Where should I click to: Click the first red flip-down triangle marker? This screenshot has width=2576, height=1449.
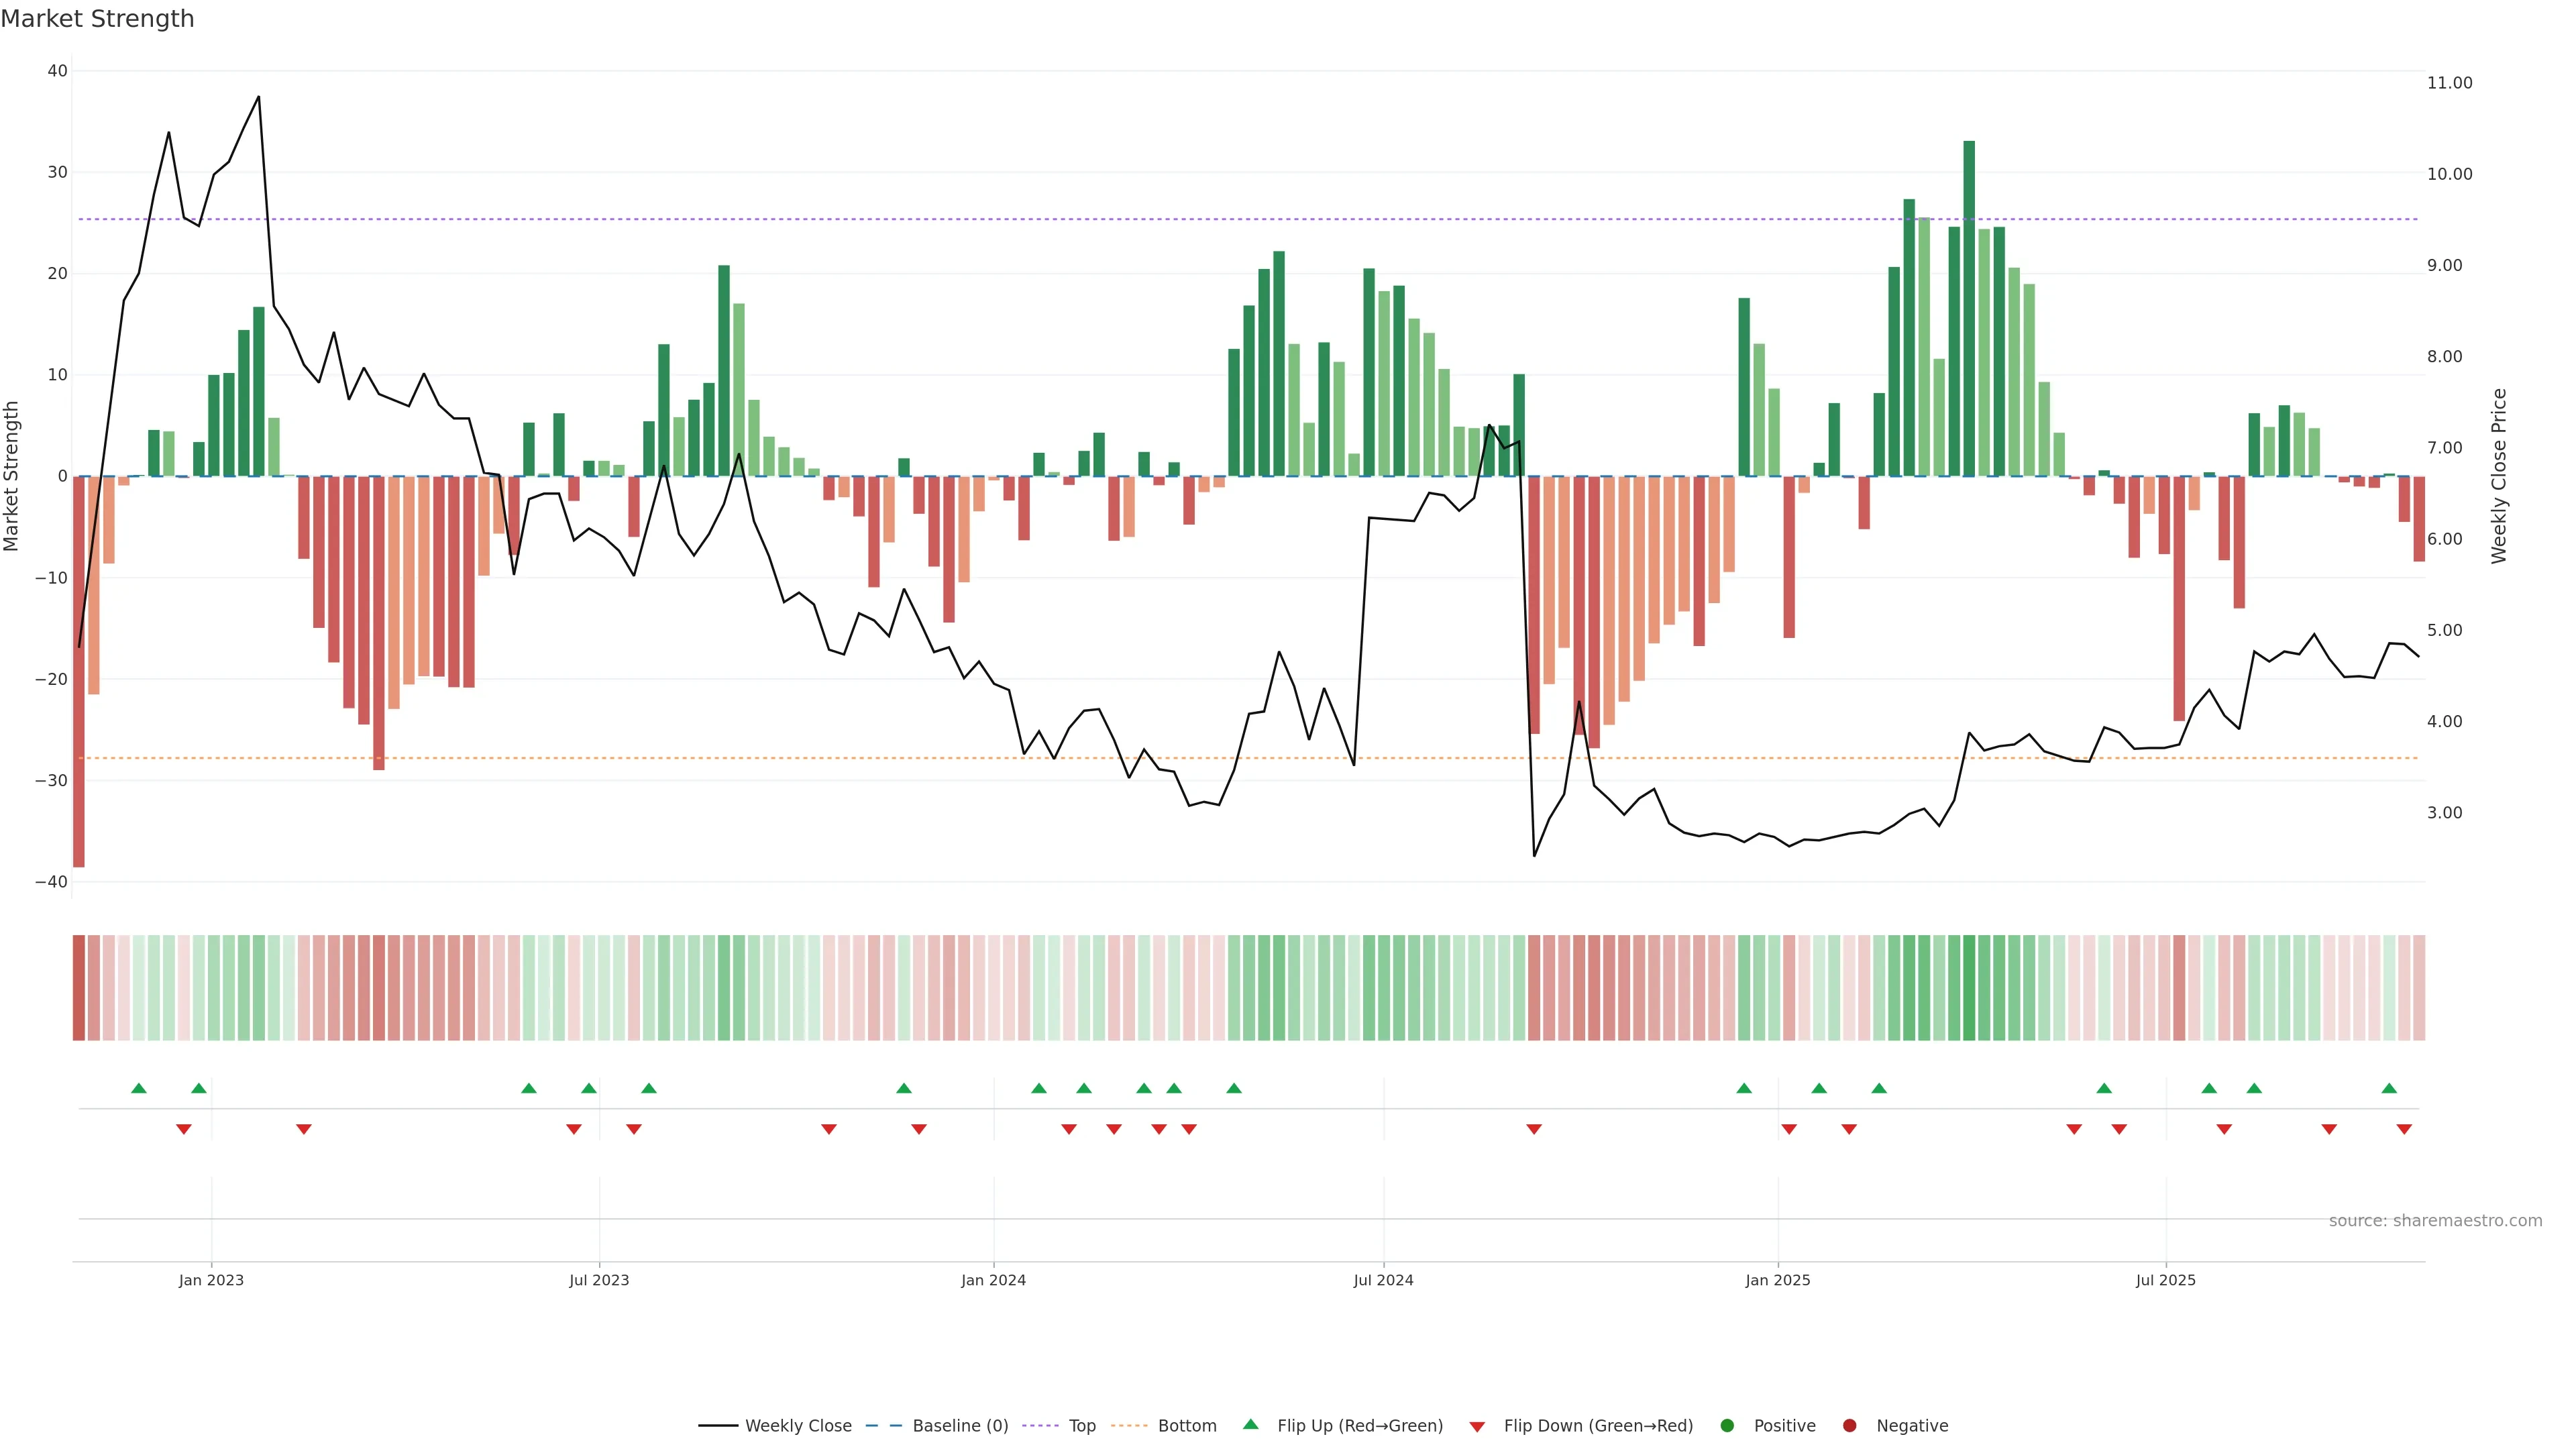point(184,1129)
